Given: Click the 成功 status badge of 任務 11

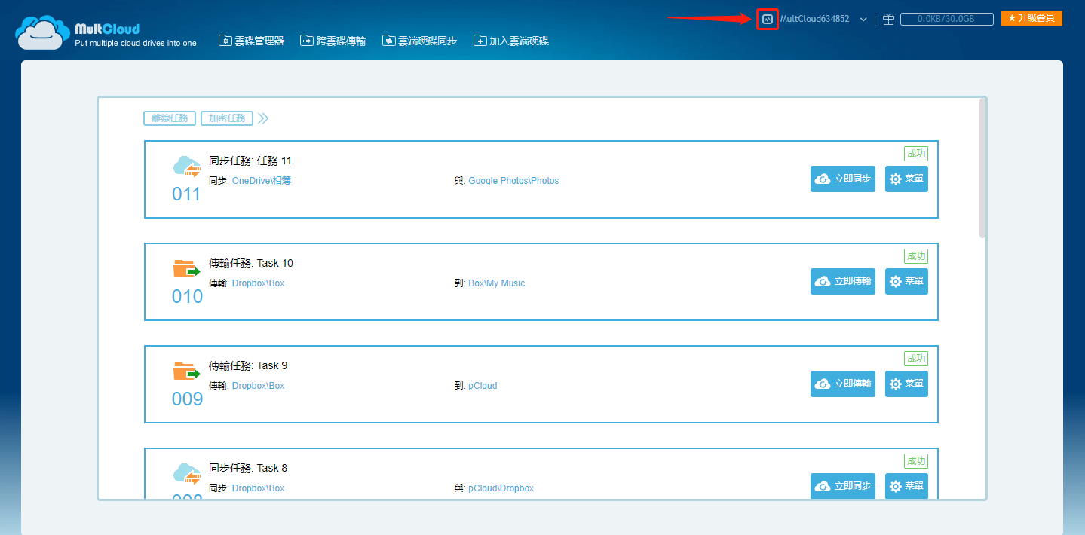Looking at the screenshot, I should pyautogui.click(x=916, y=154).
